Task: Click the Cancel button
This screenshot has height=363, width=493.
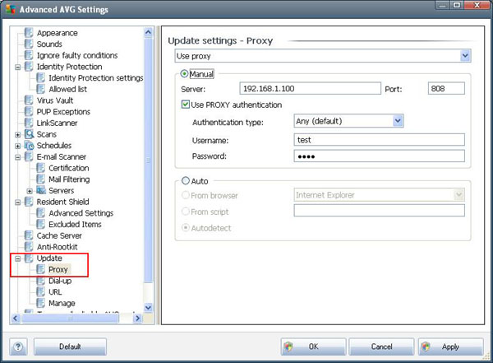Action: [x=381, y=347]
